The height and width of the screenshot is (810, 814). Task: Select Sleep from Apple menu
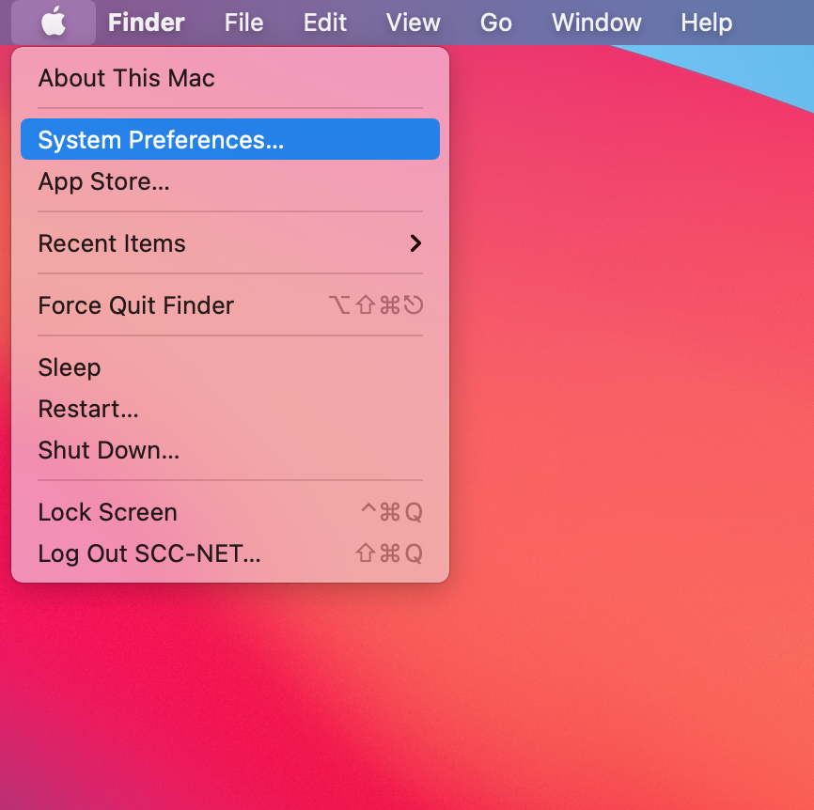(230, 367)
